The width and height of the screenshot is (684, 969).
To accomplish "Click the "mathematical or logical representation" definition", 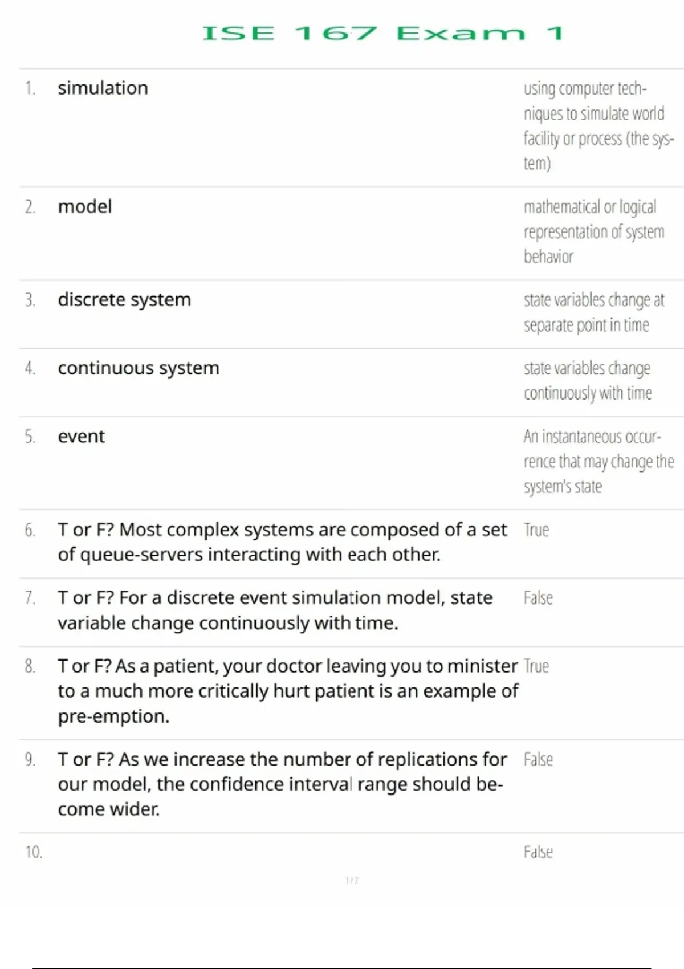I will pos(593,231).
